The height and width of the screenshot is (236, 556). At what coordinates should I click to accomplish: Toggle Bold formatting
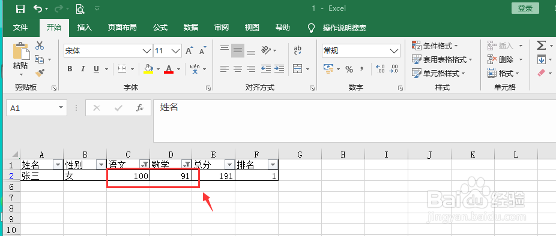[x=70, y=69]
